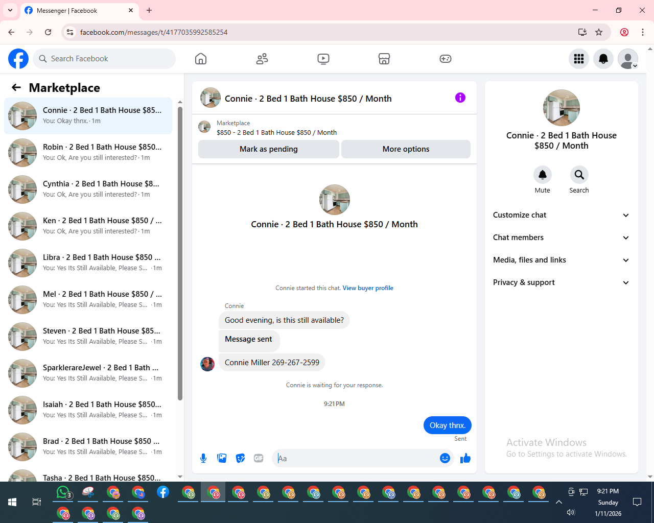Open Libra conversation in the list
The image size is (654, 523).
(x=88, y=263)
